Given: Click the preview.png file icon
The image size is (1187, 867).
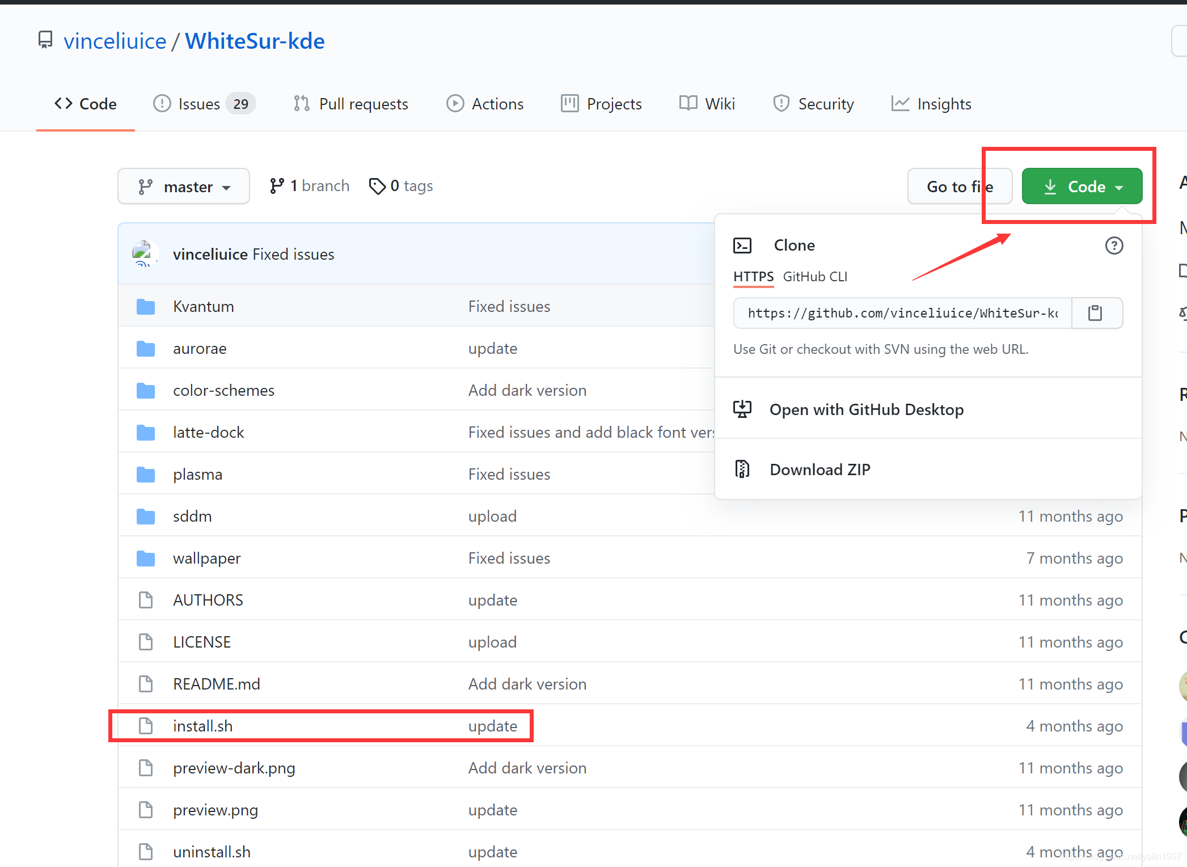Looking at the screenshot, I should (146, 810).
